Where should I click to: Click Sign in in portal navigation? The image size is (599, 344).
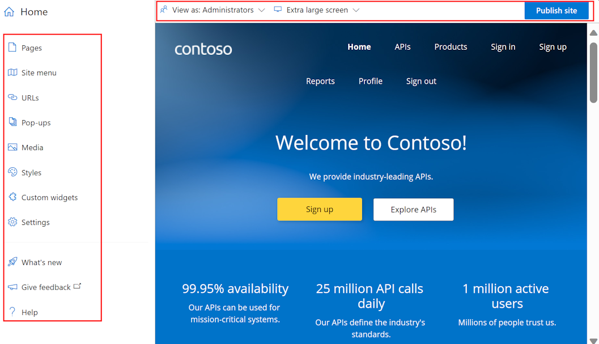coord(503,47)
